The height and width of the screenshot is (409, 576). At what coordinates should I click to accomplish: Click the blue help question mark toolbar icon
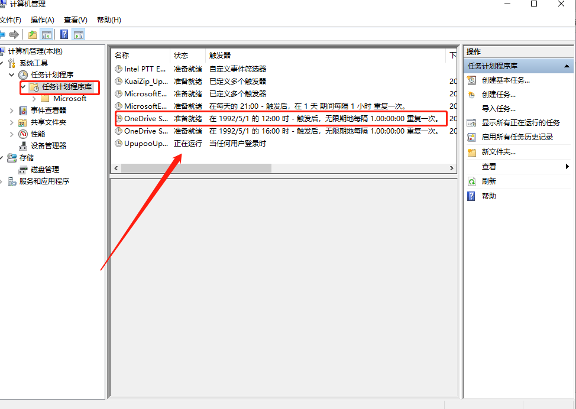point(64,34)
